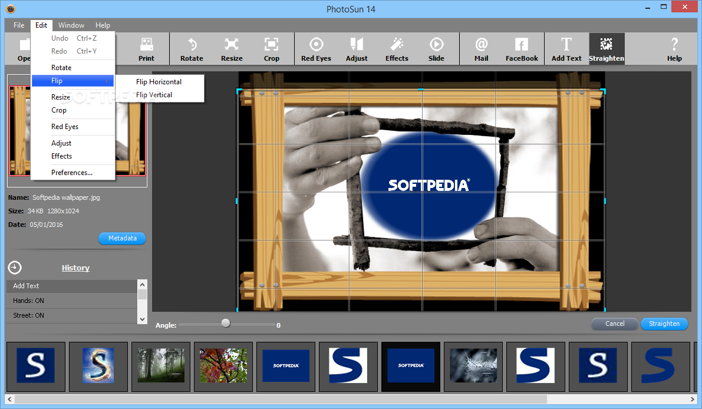The image size is (702, 409).
Task: Click the Angle slider handle
Action: 226,323
